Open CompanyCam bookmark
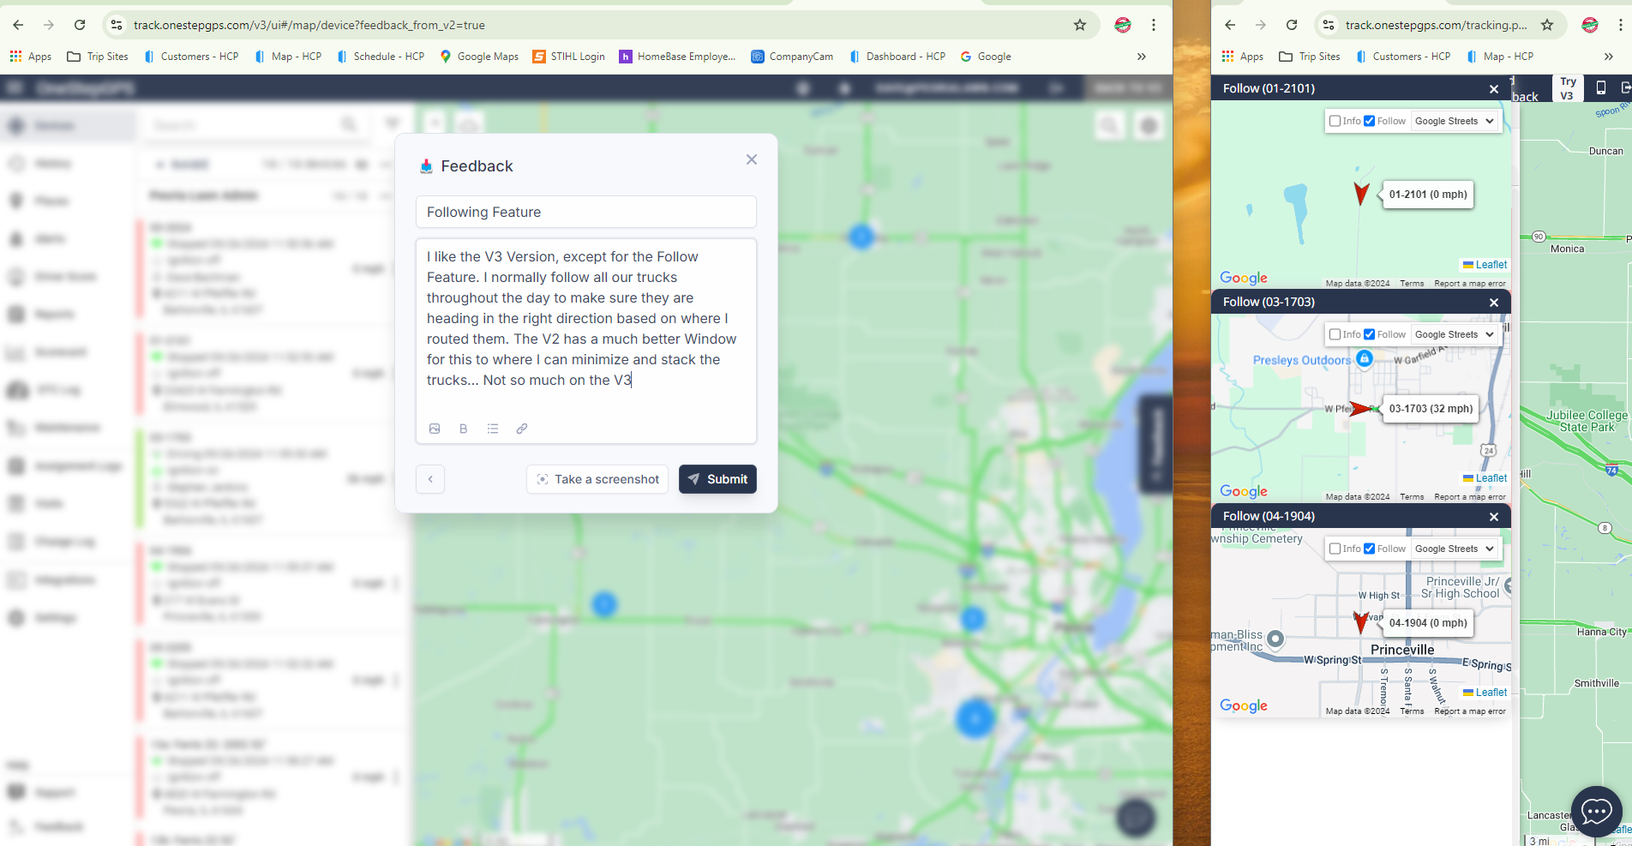The image size is (1632, 846). tap(792, 57)
